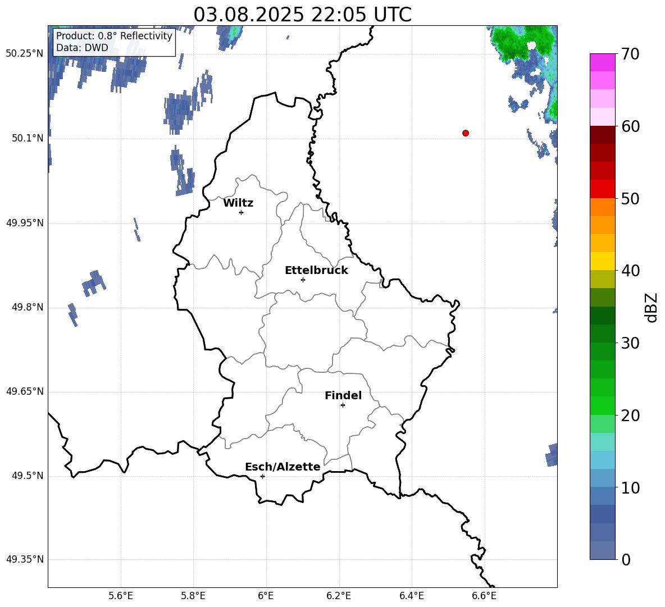Click the colorbar tick label 60

coord(630,126)
